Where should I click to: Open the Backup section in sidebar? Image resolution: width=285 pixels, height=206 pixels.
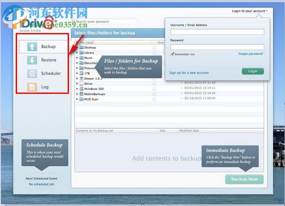point(44,47)
